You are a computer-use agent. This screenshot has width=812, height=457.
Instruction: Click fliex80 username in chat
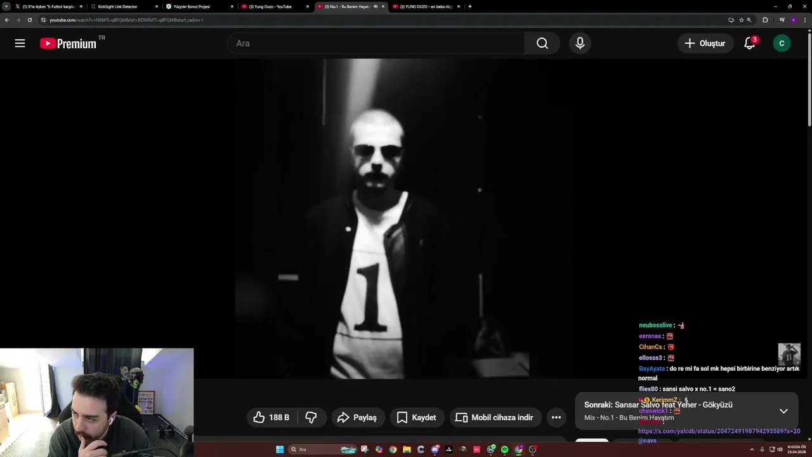648,389
